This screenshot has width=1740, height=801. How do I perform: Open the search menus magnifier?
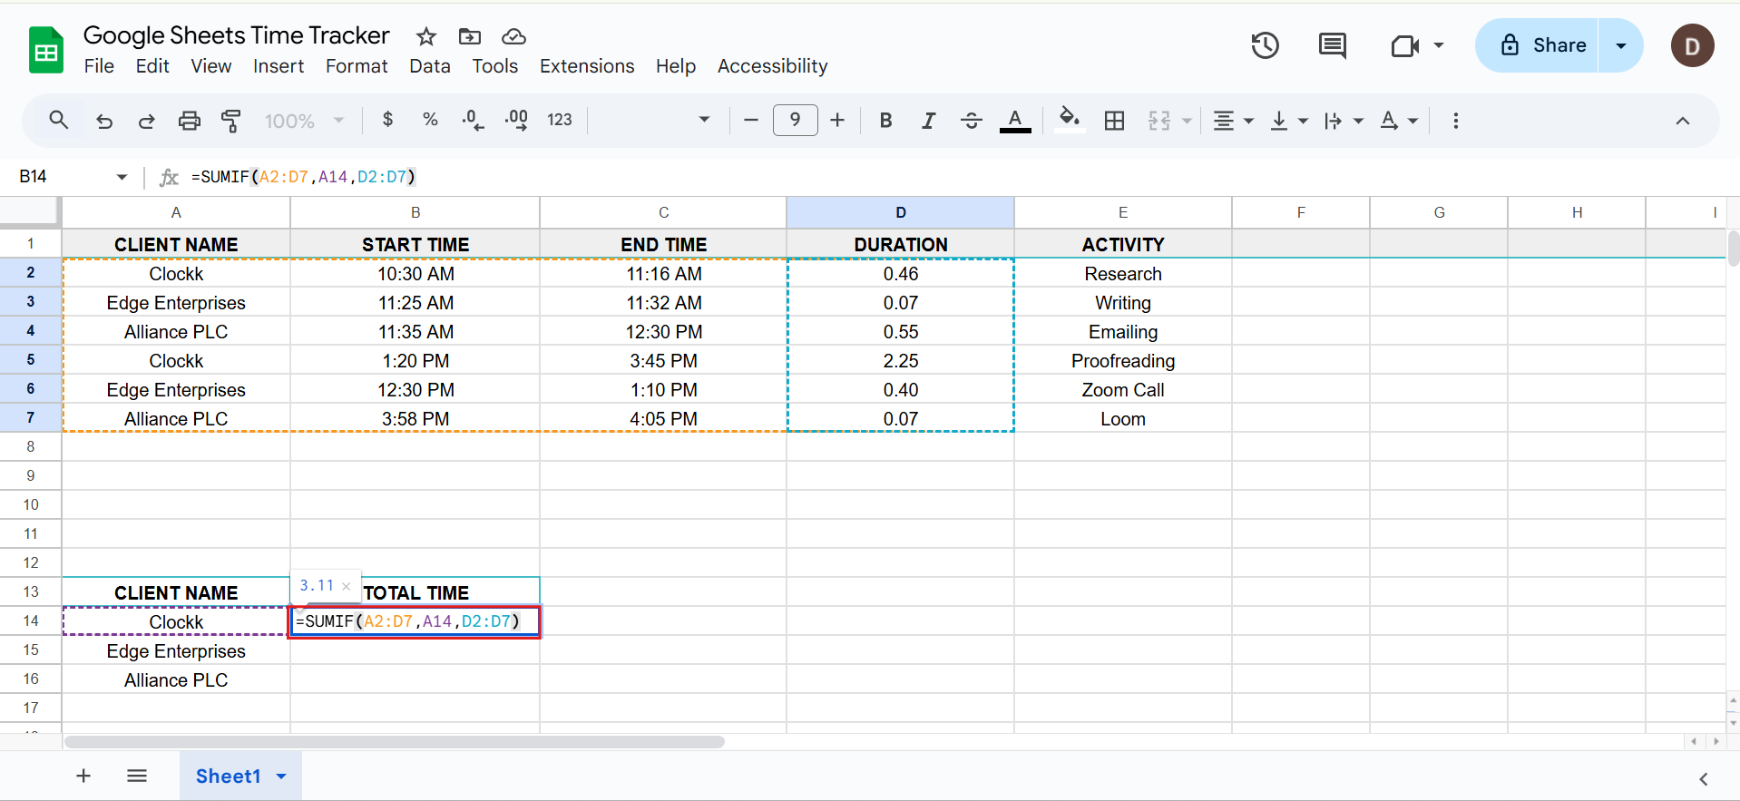coord(59,120)
